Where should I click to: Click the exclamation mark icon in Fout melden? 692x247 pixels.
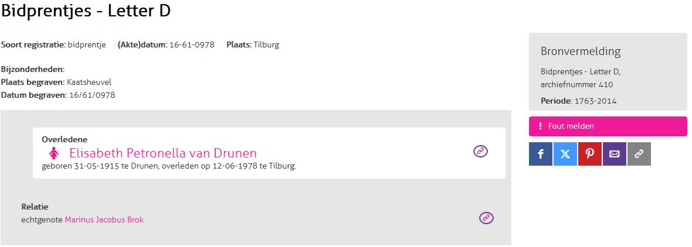point(540,126)
